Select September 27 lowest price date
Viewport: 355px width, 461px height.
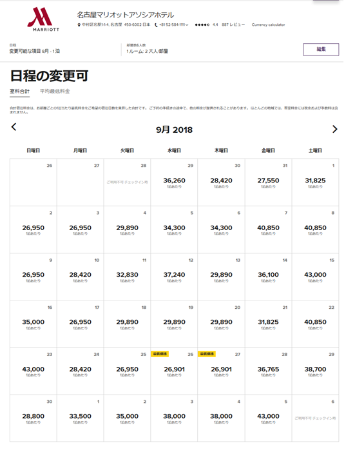point(221,371)
